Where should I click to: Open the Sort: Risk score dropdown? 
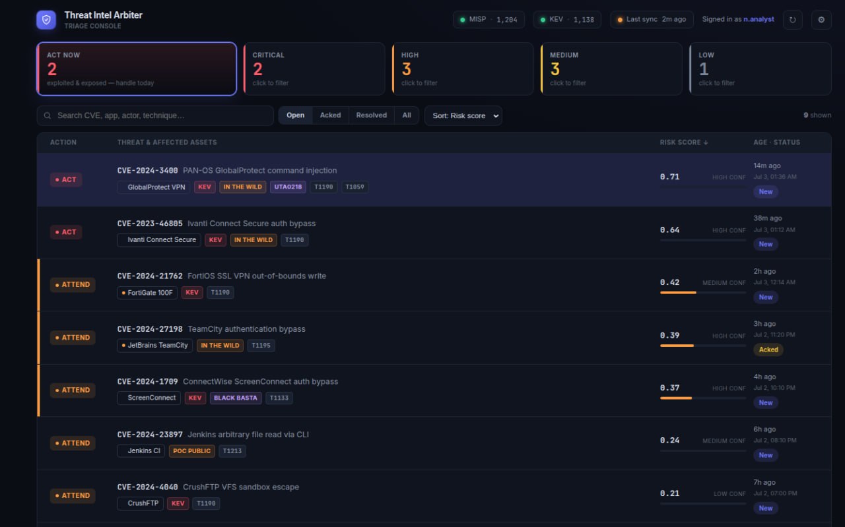pyautogui.click(x=463, y=115)
